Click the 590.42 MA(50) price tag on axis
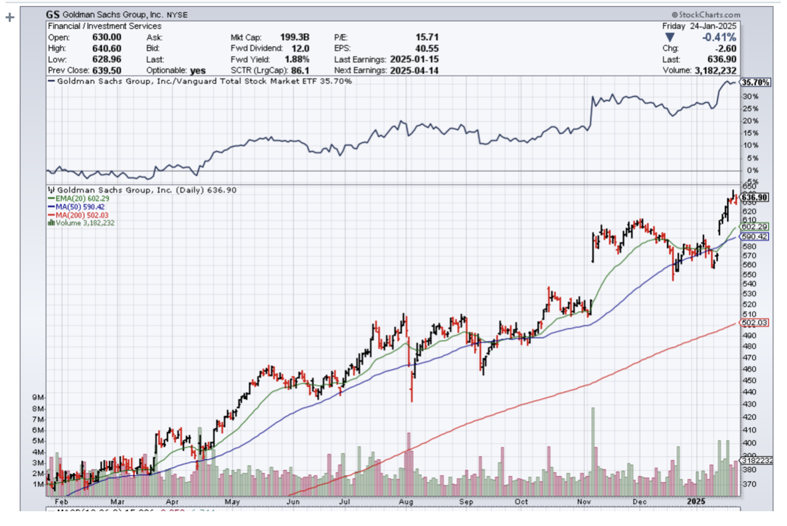The width and height of the screenshot is (787, 526). tap(755, 237)
